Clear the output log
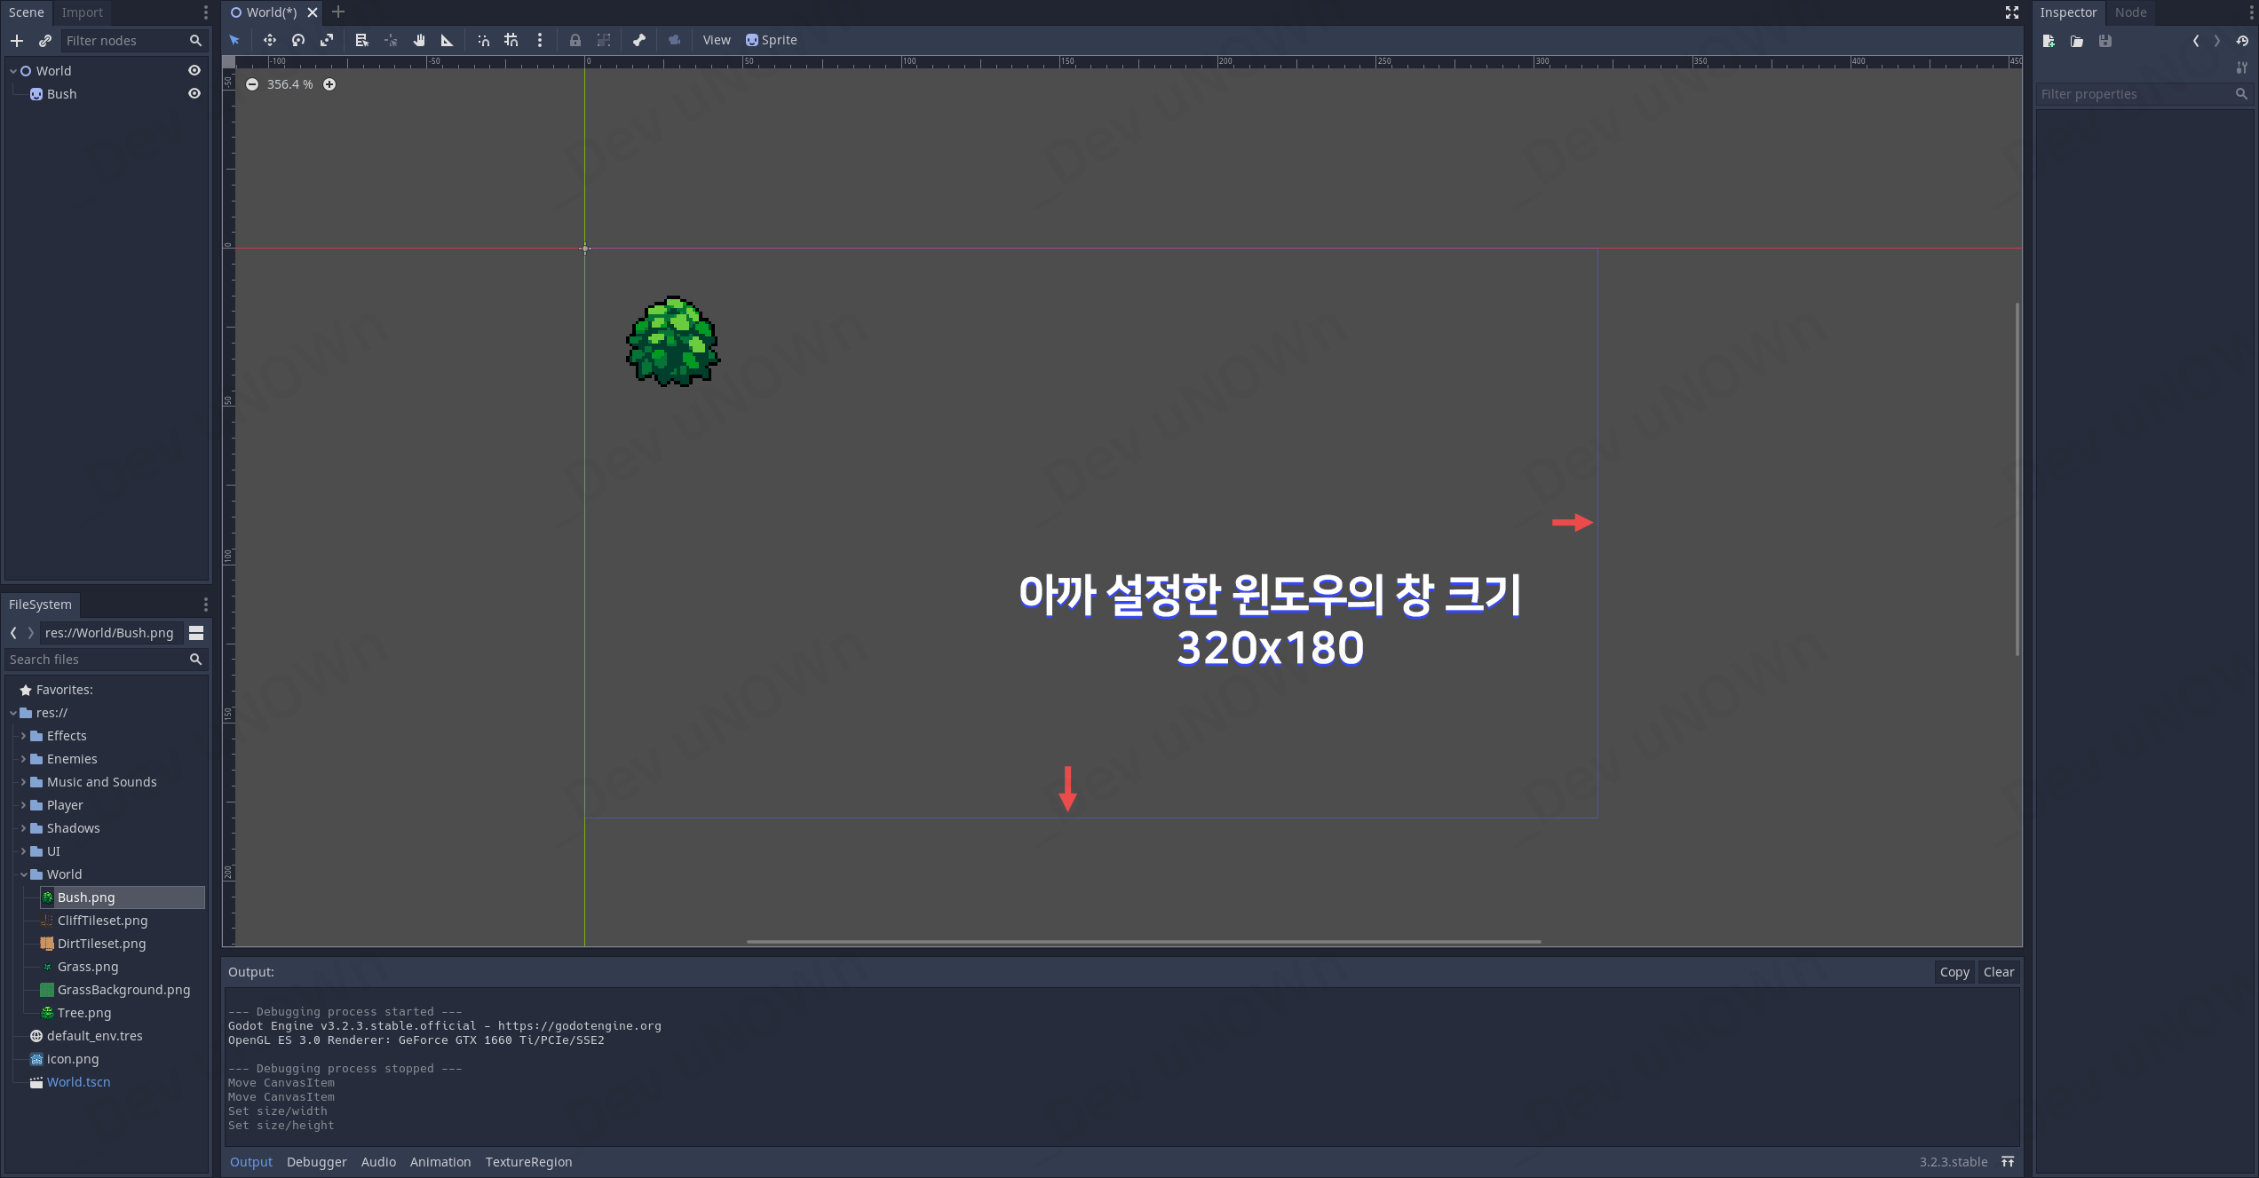 (1998, 972)
